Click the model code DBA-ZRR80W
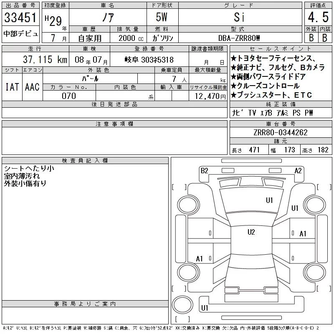The height and width of the screenshot is (334, 334). point(239,38)
